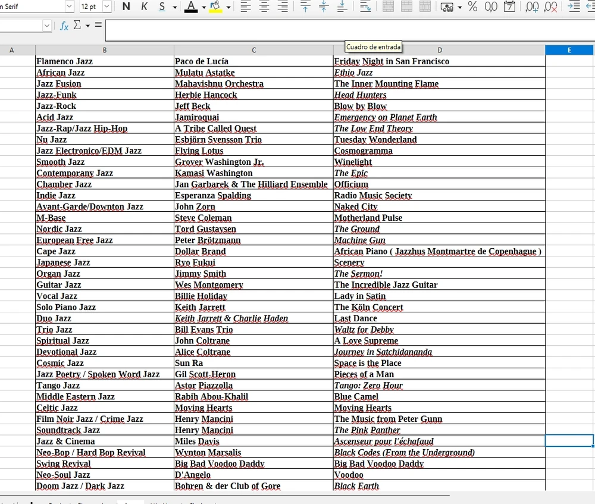Image resolution: width=595 pixels, height=504 pixels.
Task: Click cell 'Friday Night in San Francisco'
Action: [x=440, y=61]
